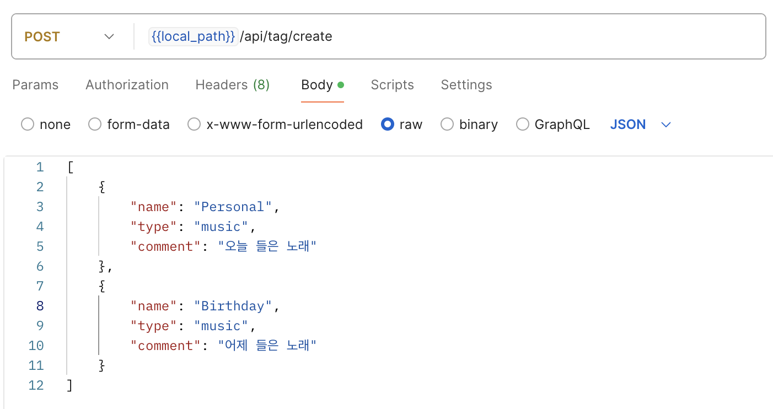Viewport: 773px width, 409px height.
Task: Expand the JSON format dropdown
Action: coord(628,125)
